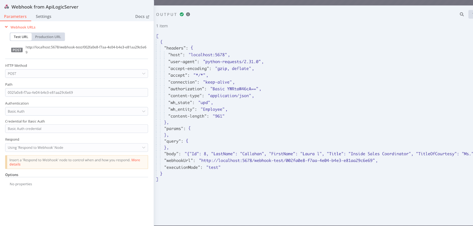Open the HTTP Method dropdown
This screenshot has height=226, width=473.
pos(77,73)
